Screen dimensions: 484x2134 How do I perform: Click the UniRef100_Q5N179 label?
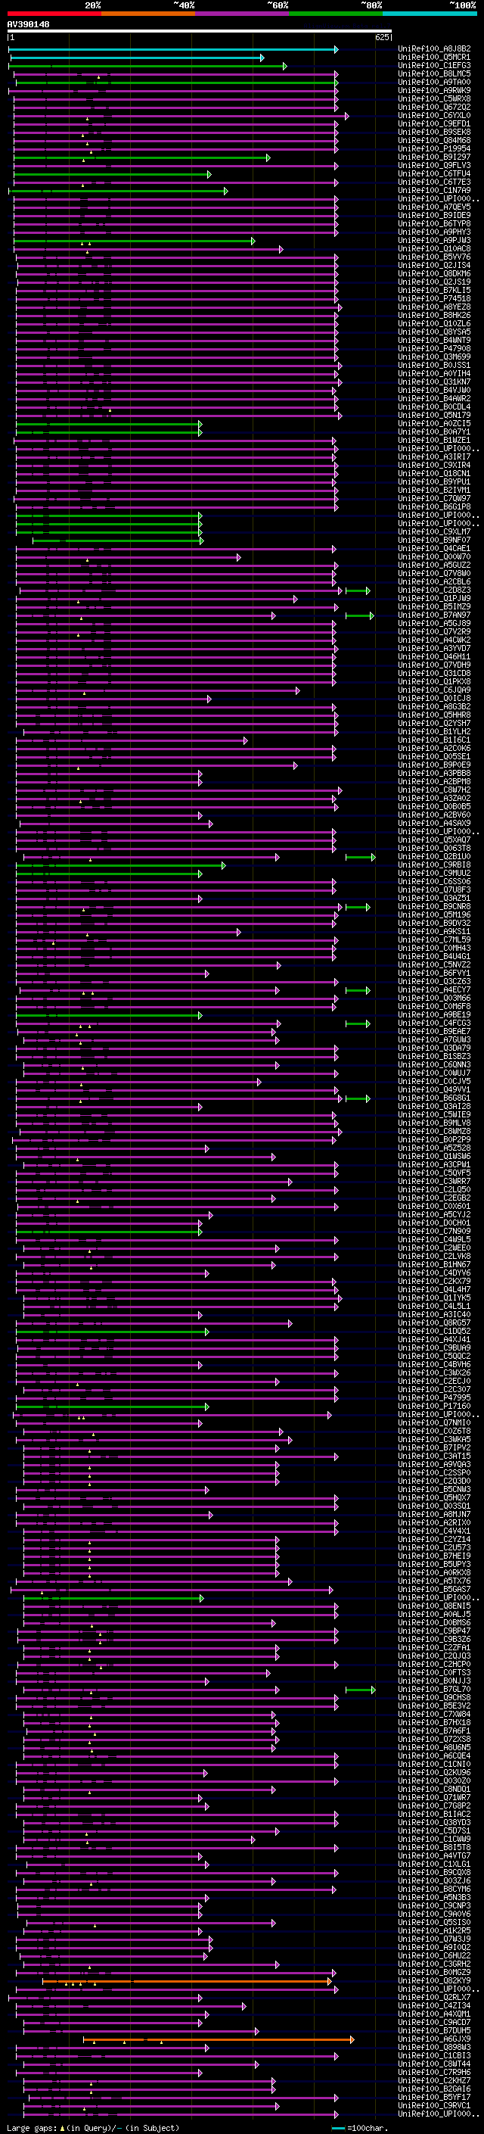(434, 415)
